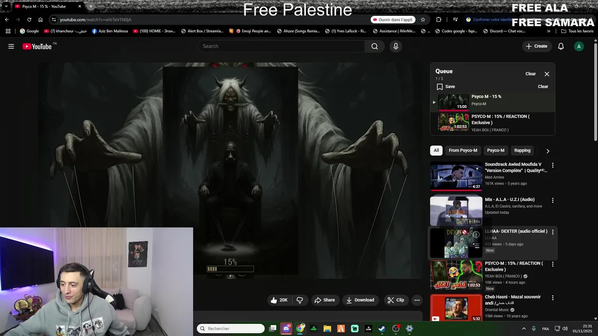Open options for LLHAA DEXTER video
Screen dimensions: 598x336
point(553,232)
